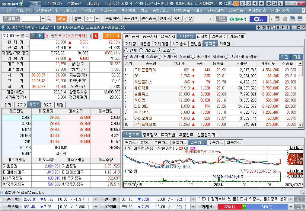Open the 주식 combo box dropdown in the toolbar
This screenshot has width=306, height=211.
pos(97,19)
